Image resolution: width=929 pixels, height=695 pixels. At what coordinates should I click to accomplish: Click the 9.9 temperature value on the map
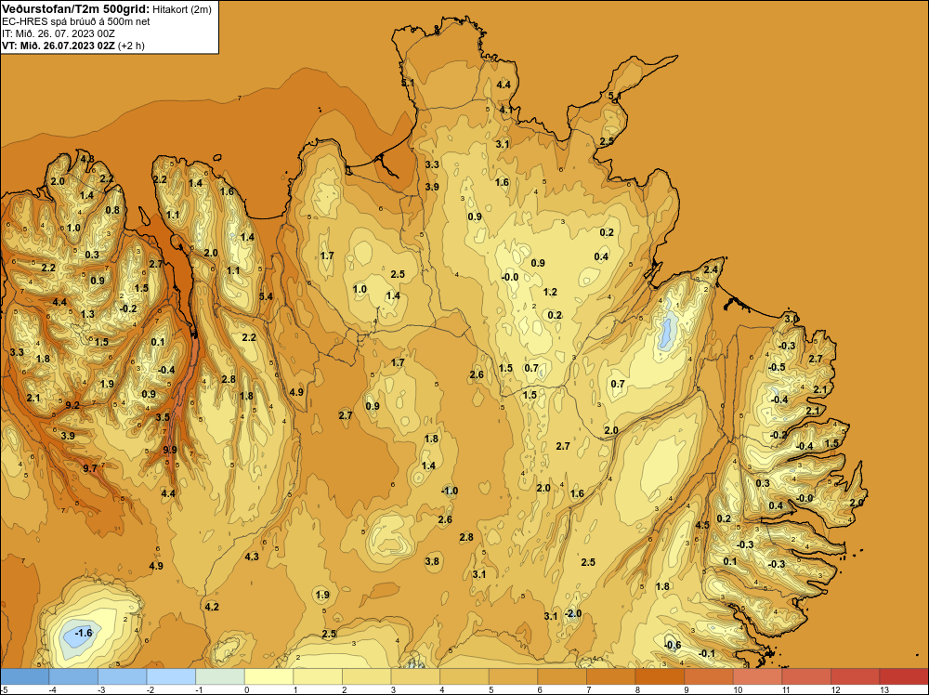coord(170,450)
